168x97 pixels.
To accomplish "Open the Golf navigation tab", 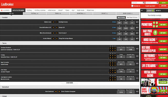I will pos(73,10).
